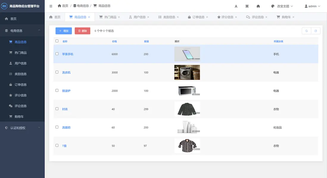327x178 pixels.
Task: Open 评论信息 in the sidebar menu
Action: click(21, 106)
